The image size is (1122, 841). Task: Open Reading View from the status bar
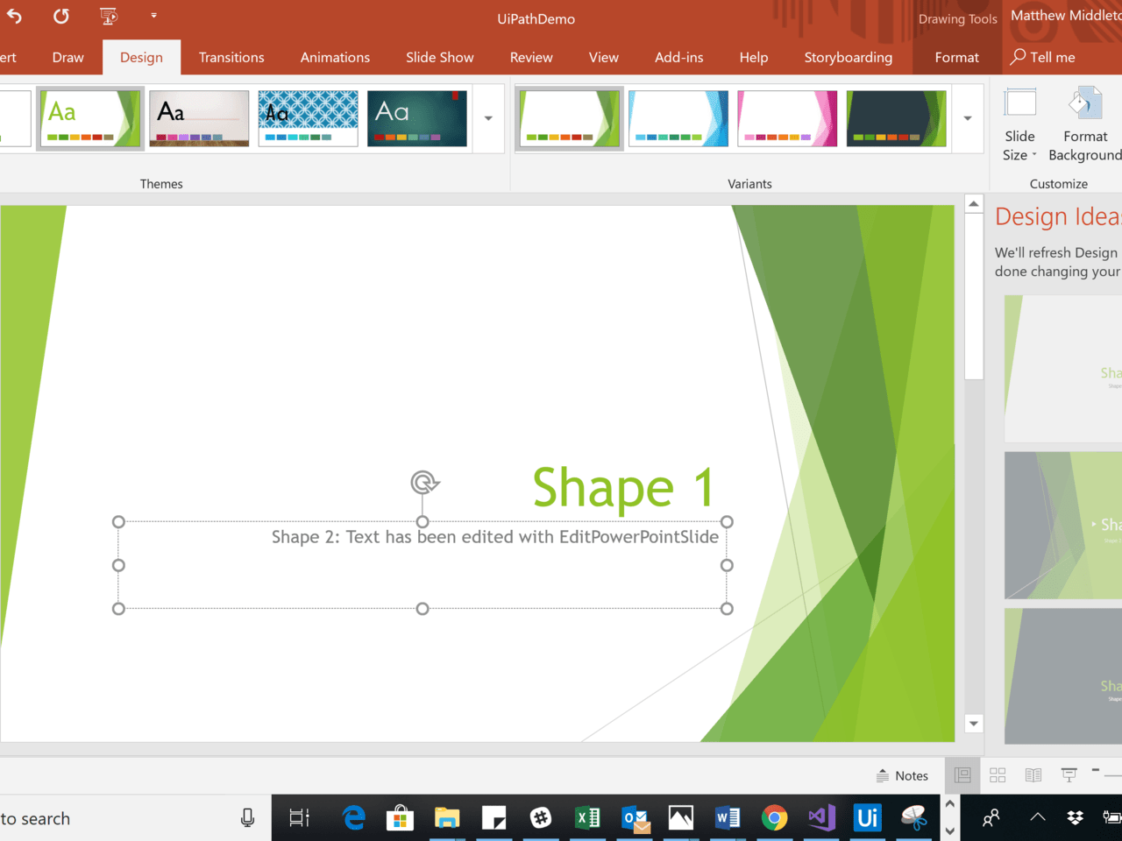[1033, 774]
